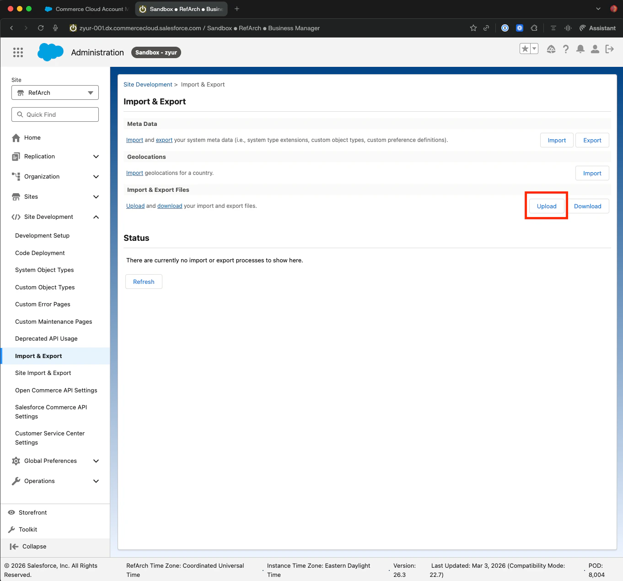Viewport: 623px width, 581px height.
Task: Collapse the sidebar navigation
Action: (28, 547)
